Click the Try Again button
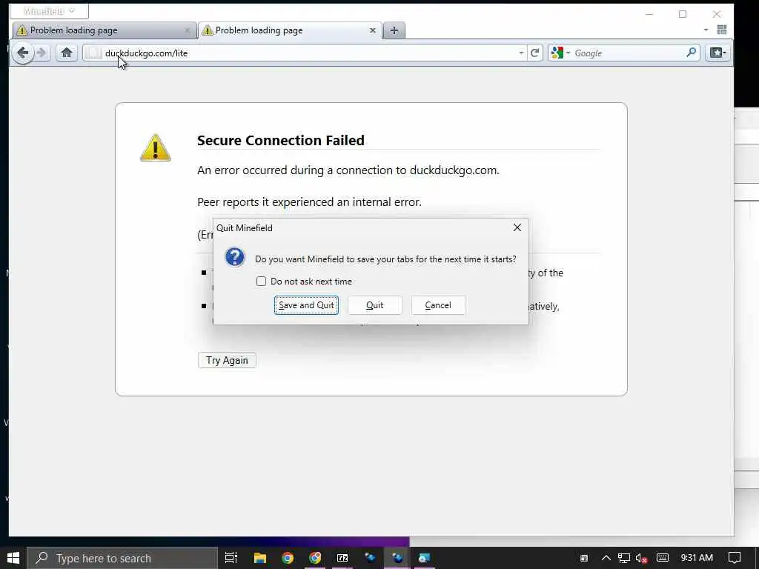Screen dimensions: 759x569 pyautogui.click(x=227, y=361)
